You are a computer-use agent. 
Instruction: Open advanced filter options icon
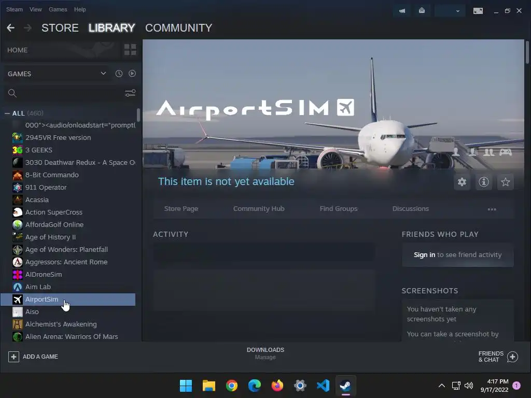coord(130,93)
